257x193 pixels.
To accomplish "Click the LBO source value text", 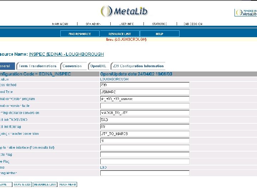I will point(103,167).
